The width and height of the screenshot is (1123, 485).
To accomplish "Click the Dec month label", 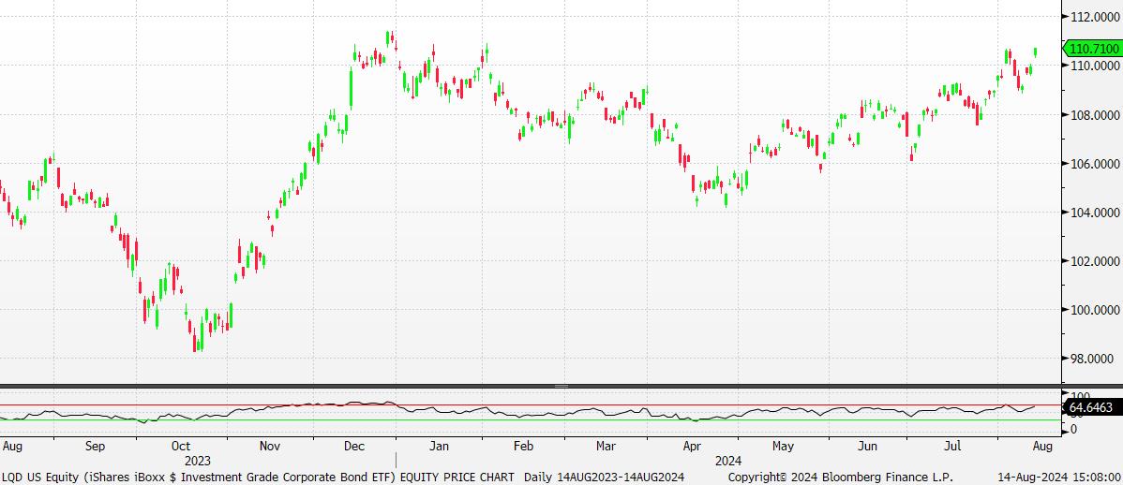I will 354,447.
